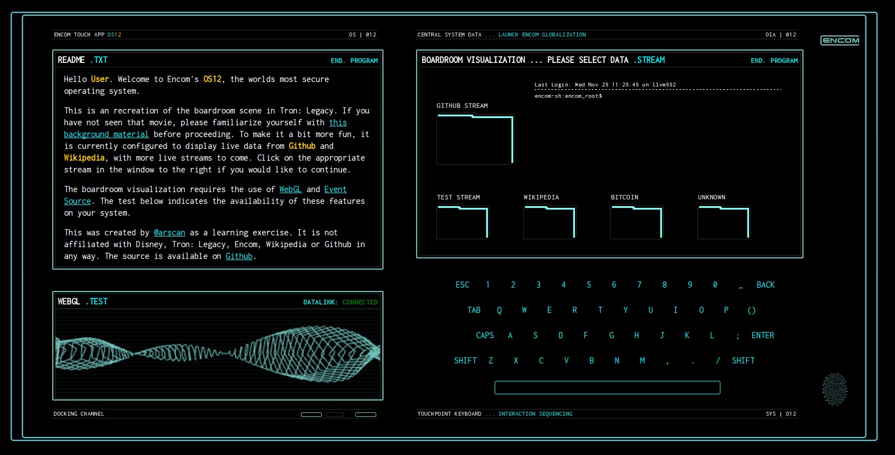This screenshot has width=895, height=455.
Task: Click the 'Last Login' terminal line
Action: coord(605,85)
